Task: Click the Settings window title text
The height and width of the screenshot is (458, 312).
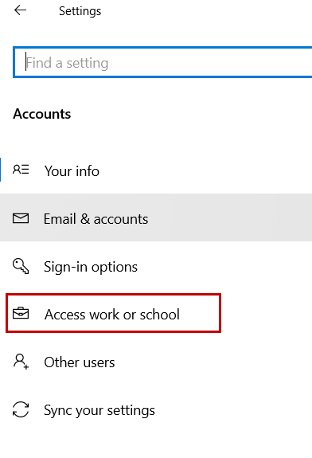Action: 80,11
